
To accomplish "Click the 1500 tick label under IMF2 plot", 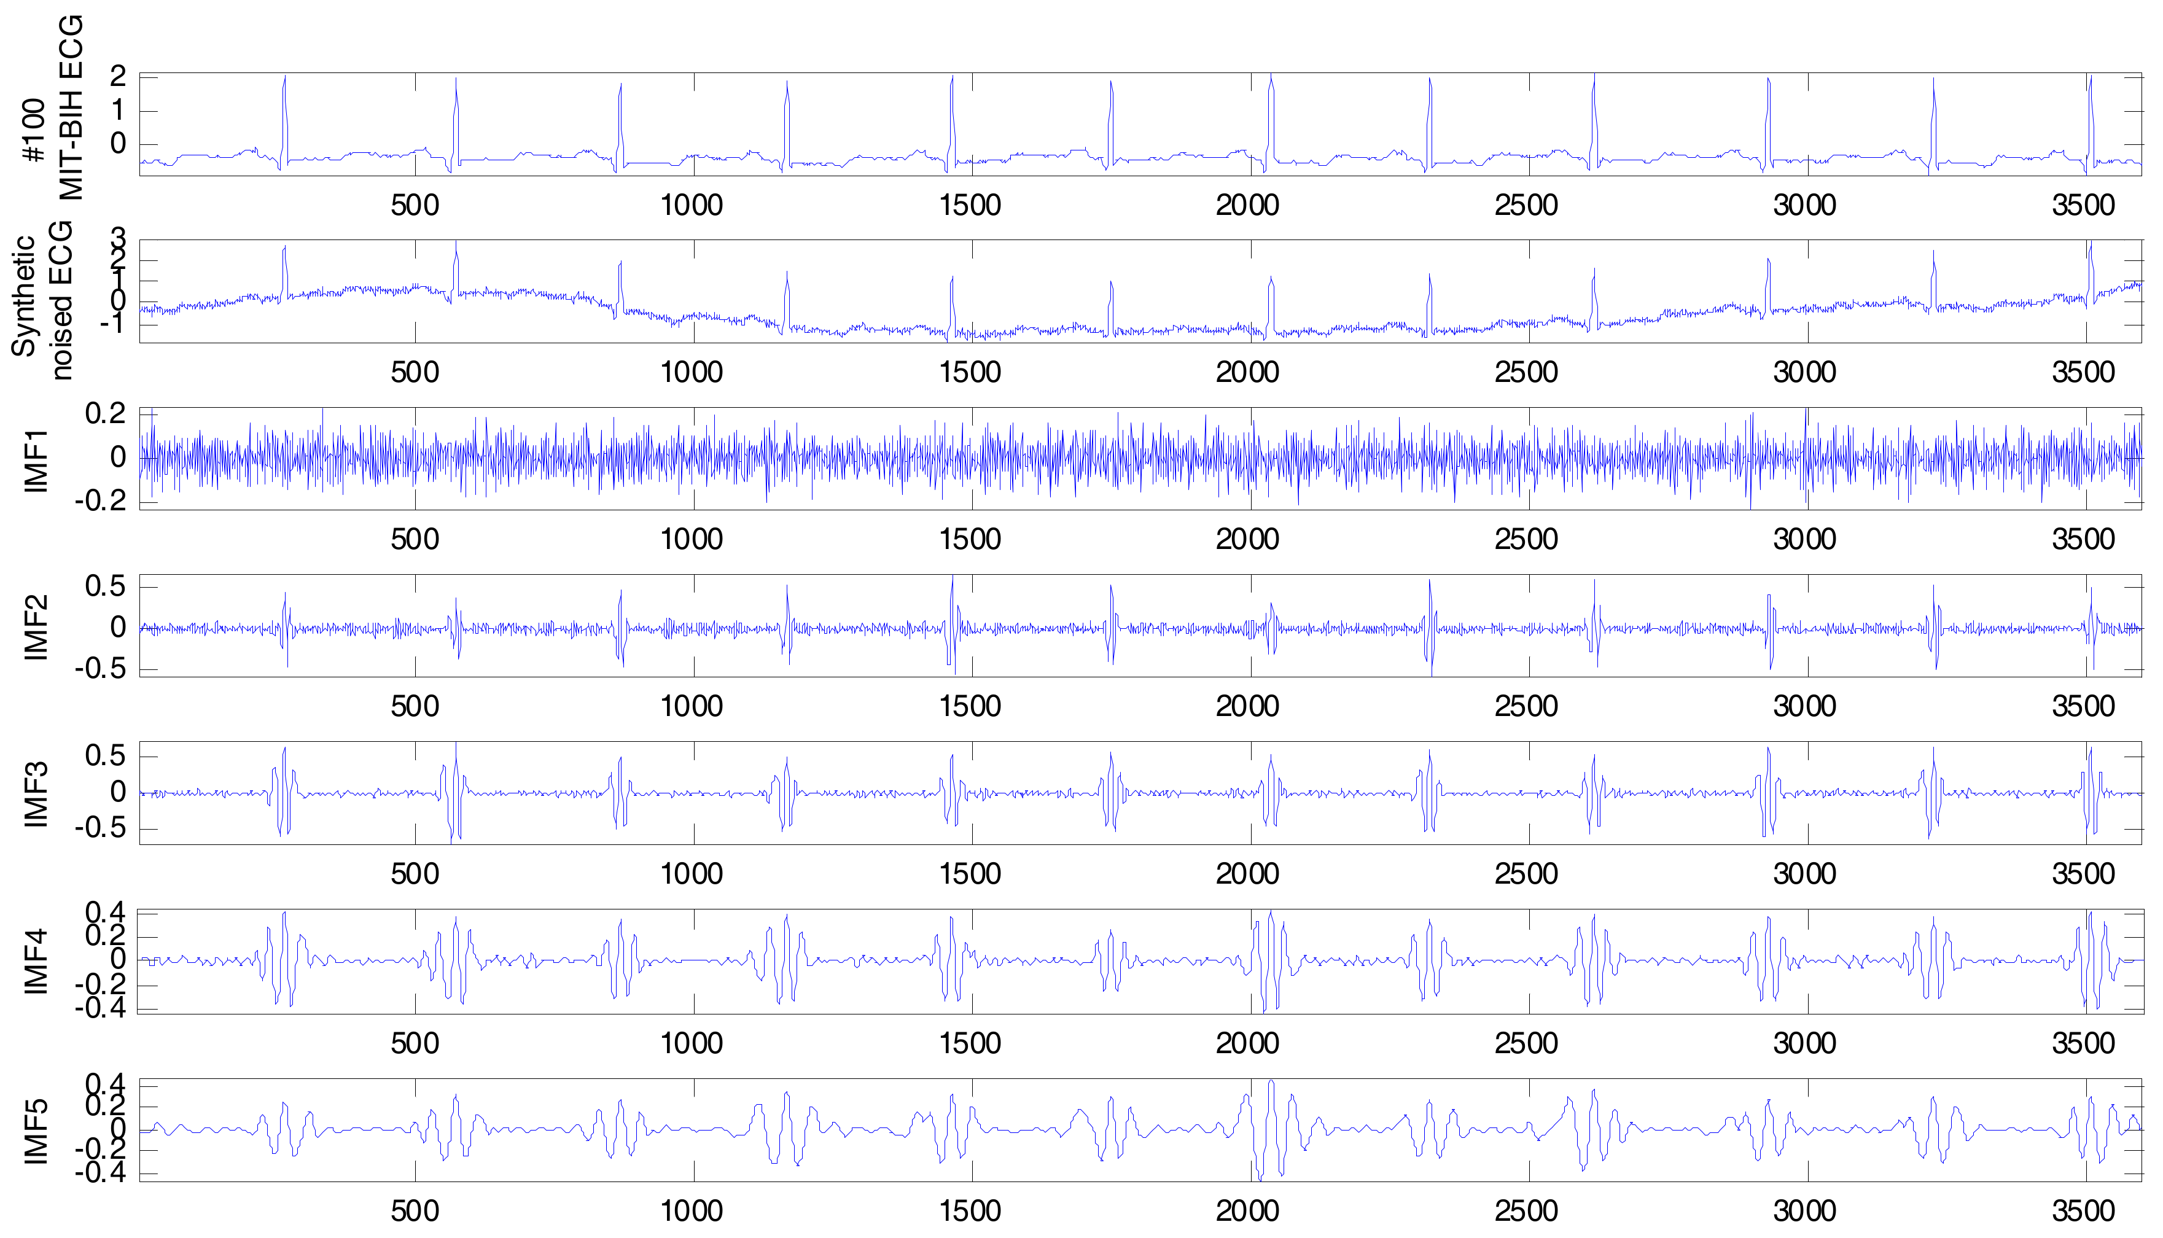I will tap(970, 706).
